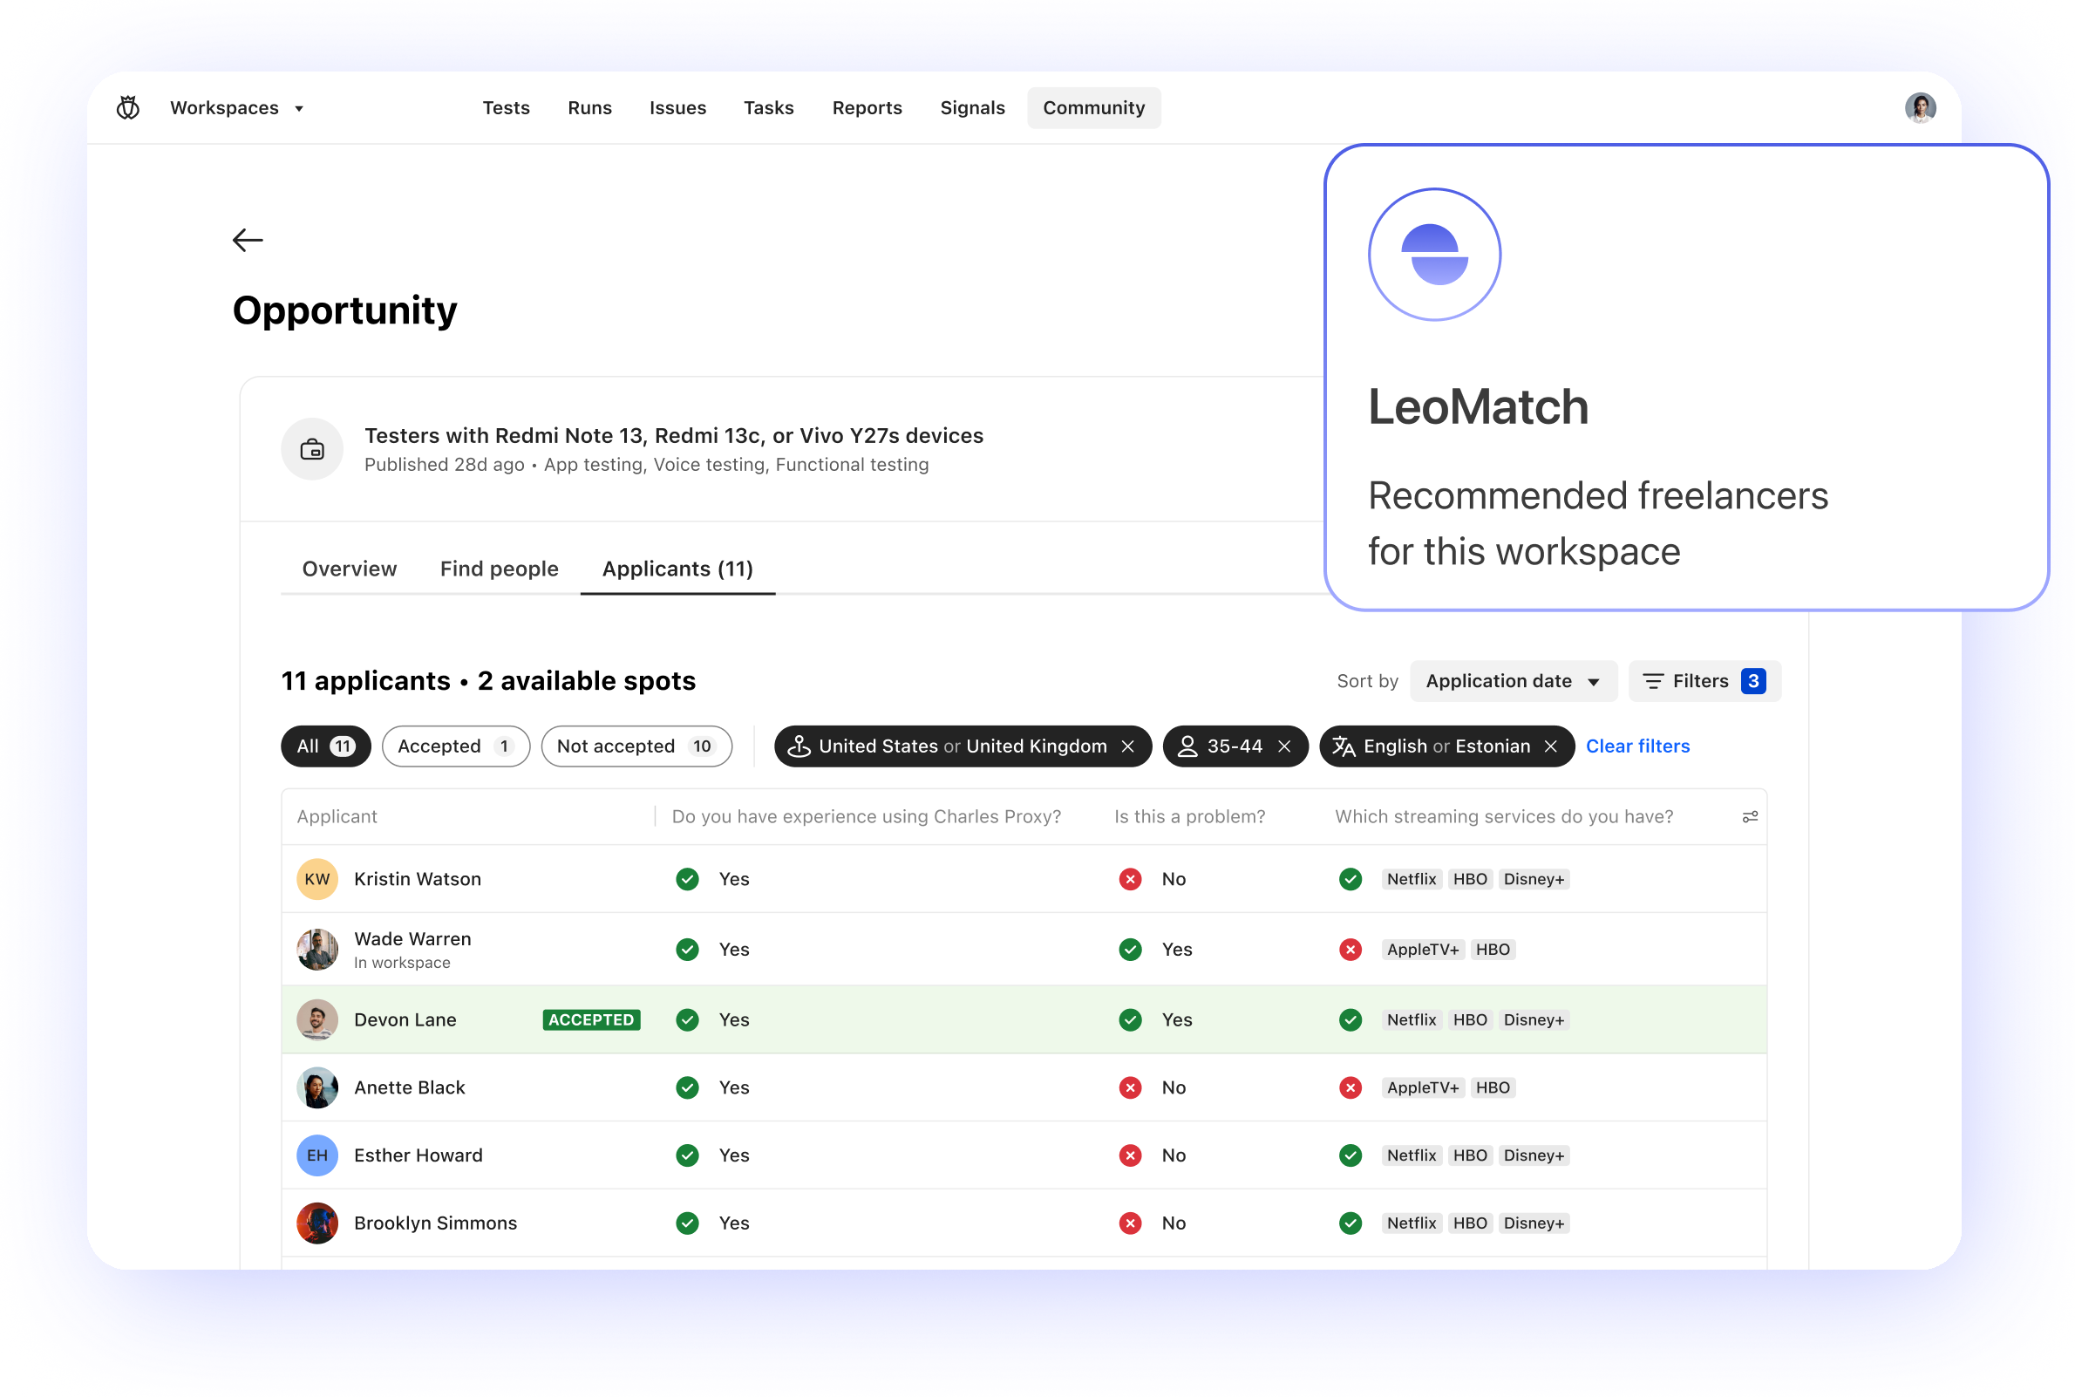Remove the English or Estonian language filter
2075x1397 pixels.
tap(1549, 746)
